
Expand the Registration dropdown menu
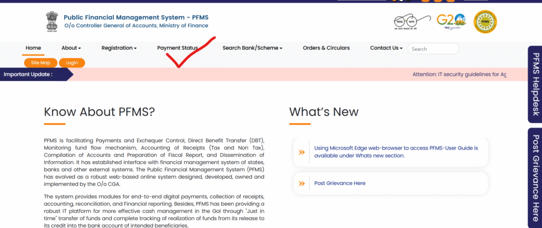119,48
